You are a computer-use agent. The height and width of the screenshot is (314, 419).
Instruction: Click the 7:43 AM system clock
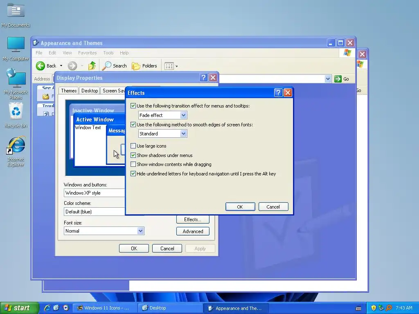tap(404, 308)
